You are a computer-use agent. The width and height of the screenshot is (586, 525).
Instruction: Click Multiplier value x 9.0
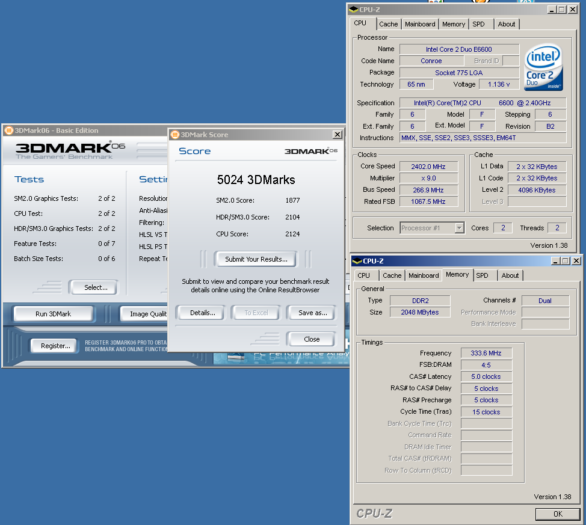point(428,178)
